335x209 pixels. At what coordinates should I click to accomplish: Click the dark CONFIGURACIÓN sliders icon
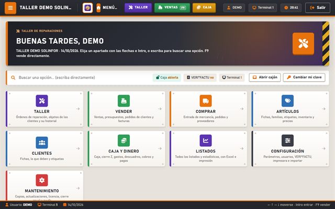tap(287, 141)
